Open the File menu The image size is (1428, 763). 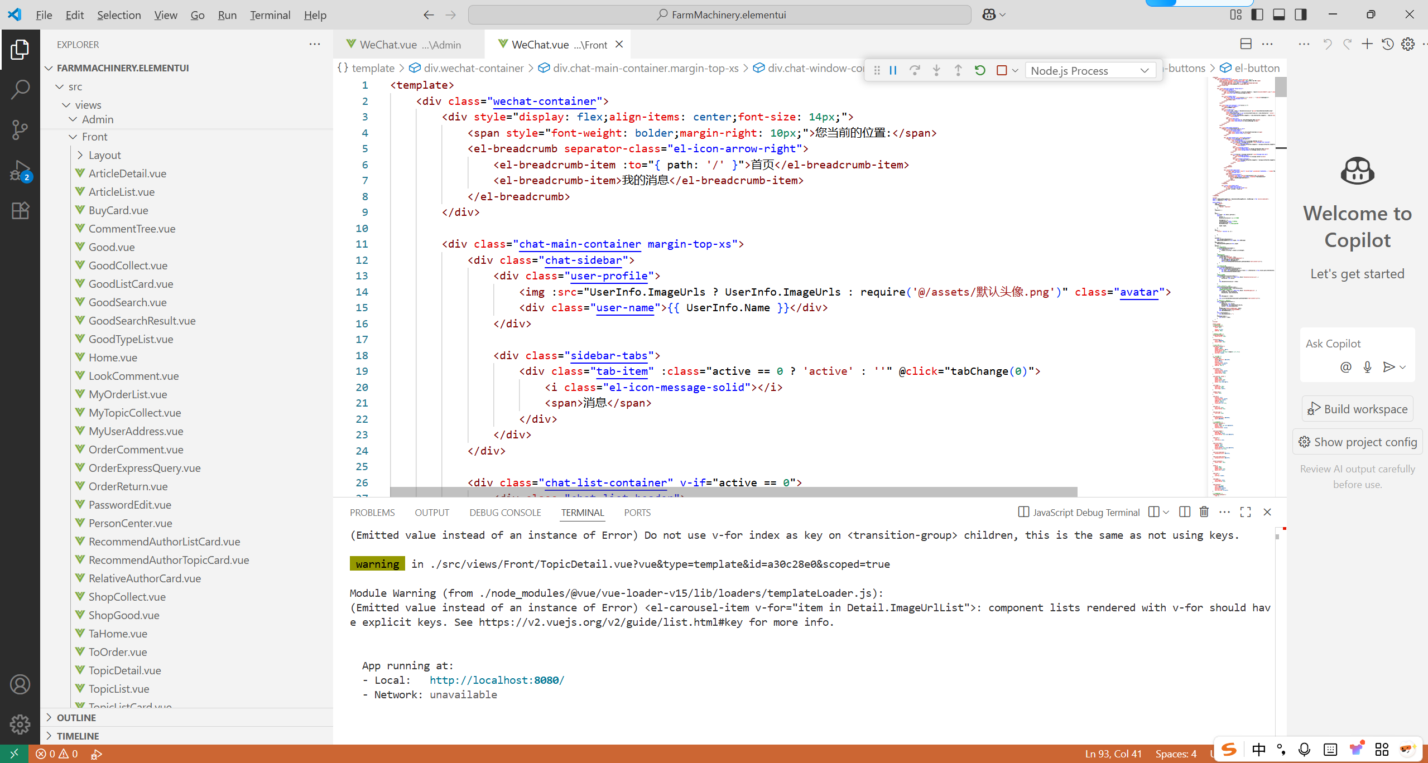pos(44,15)
